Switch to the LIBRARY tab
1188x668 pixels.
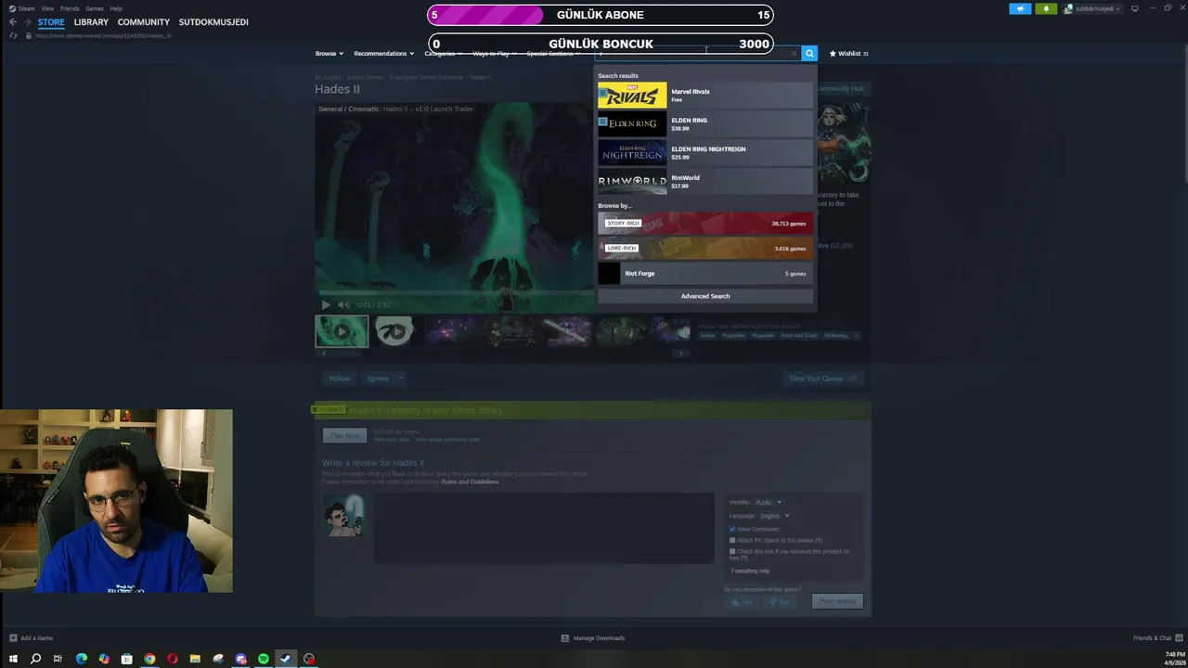point(91,22)
